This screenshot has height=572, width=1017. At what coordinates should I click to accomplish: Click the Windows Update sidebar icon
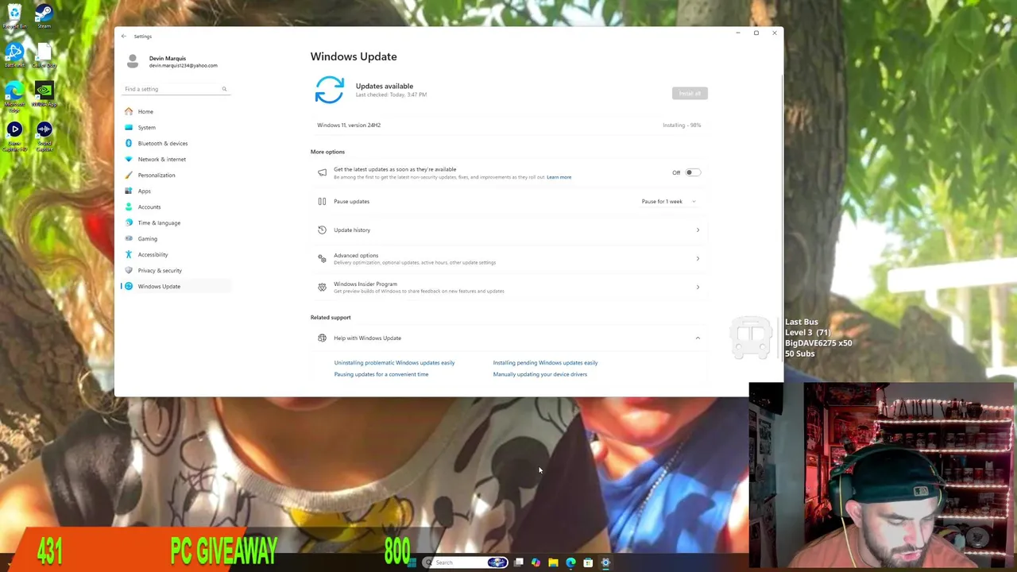coord(129,286)
